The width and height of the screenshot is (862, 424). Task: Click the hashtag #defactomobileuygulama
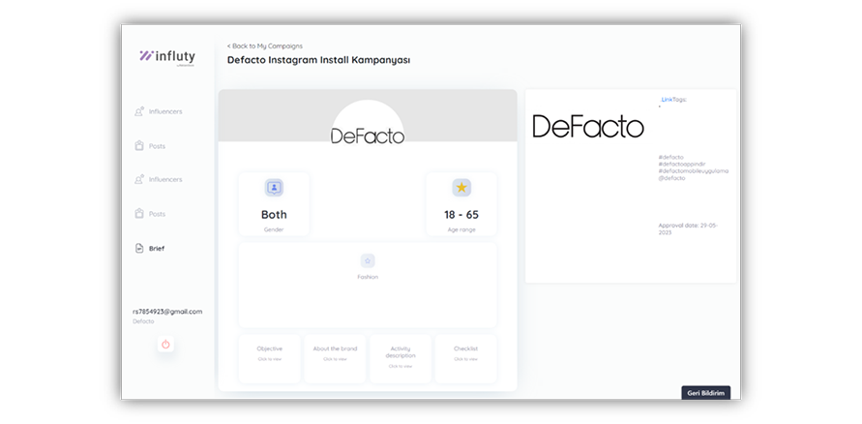(x=694, y=171)
